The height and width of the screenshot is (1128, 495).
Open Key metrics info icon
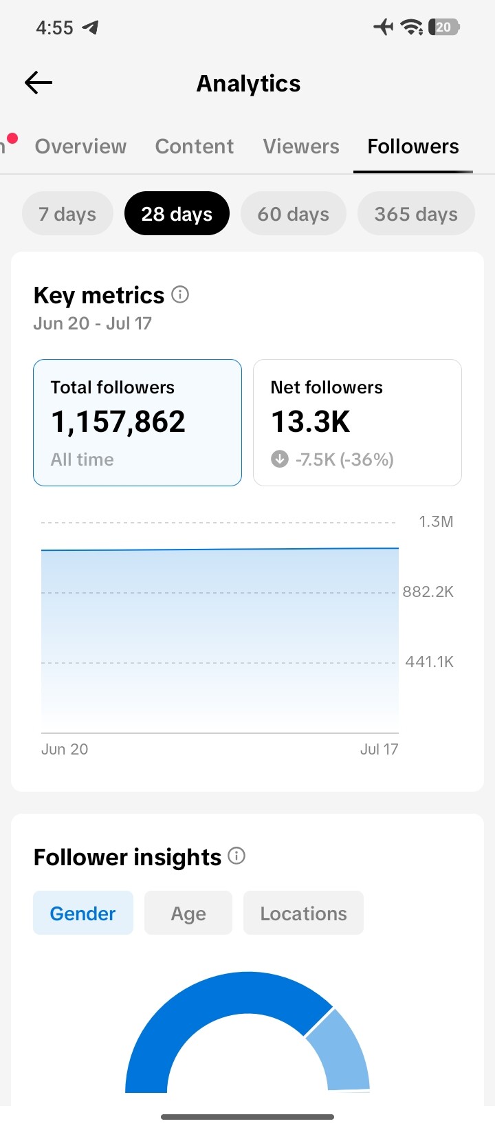(180, 294)
